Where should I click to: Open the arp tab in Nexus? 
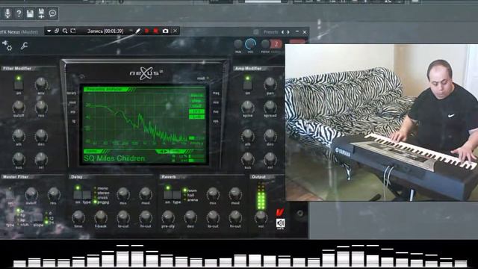73,111
